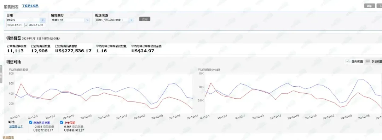
Task: Click the 已订购商品销售额 total US$277,536.17
Action: click(x=73, y=51)
